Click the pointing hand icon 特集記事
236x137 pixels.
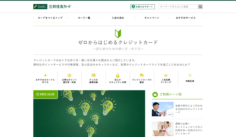click(190, 75)
